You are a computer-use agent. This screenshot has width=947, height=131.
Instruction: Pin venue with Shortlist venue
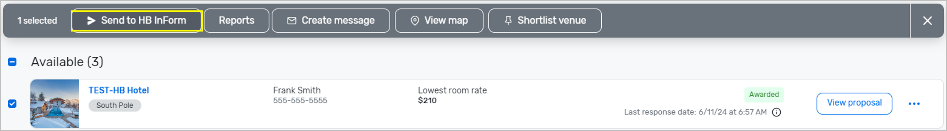tap(545, 21)
